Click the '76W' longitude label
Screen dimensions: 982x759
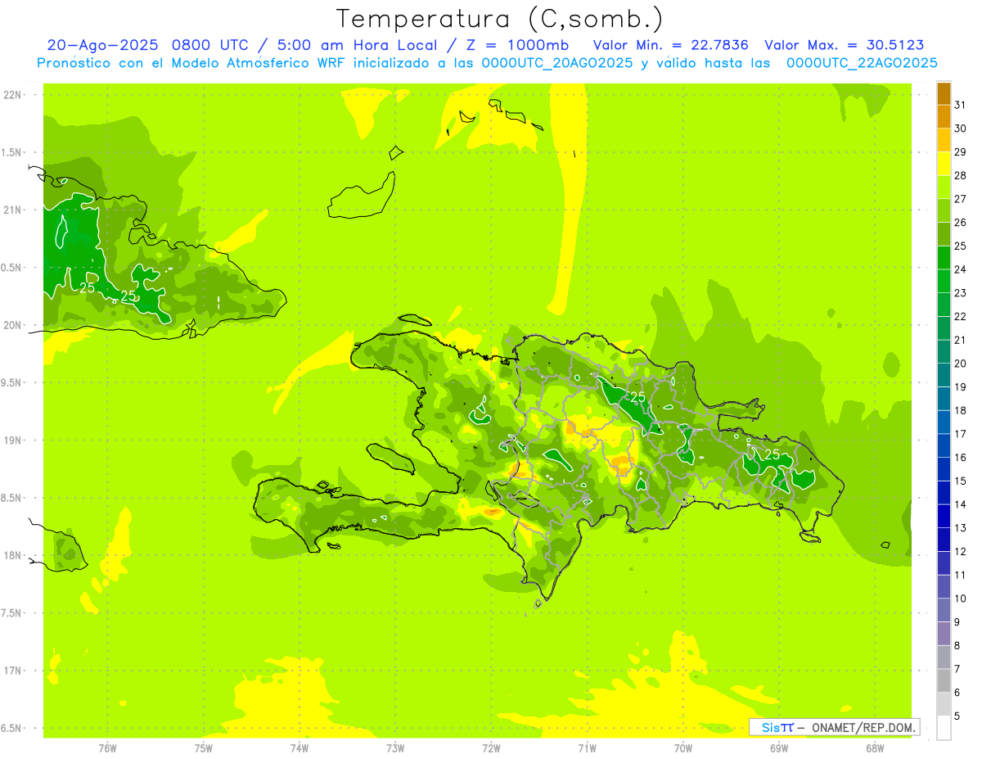point(107,748)
